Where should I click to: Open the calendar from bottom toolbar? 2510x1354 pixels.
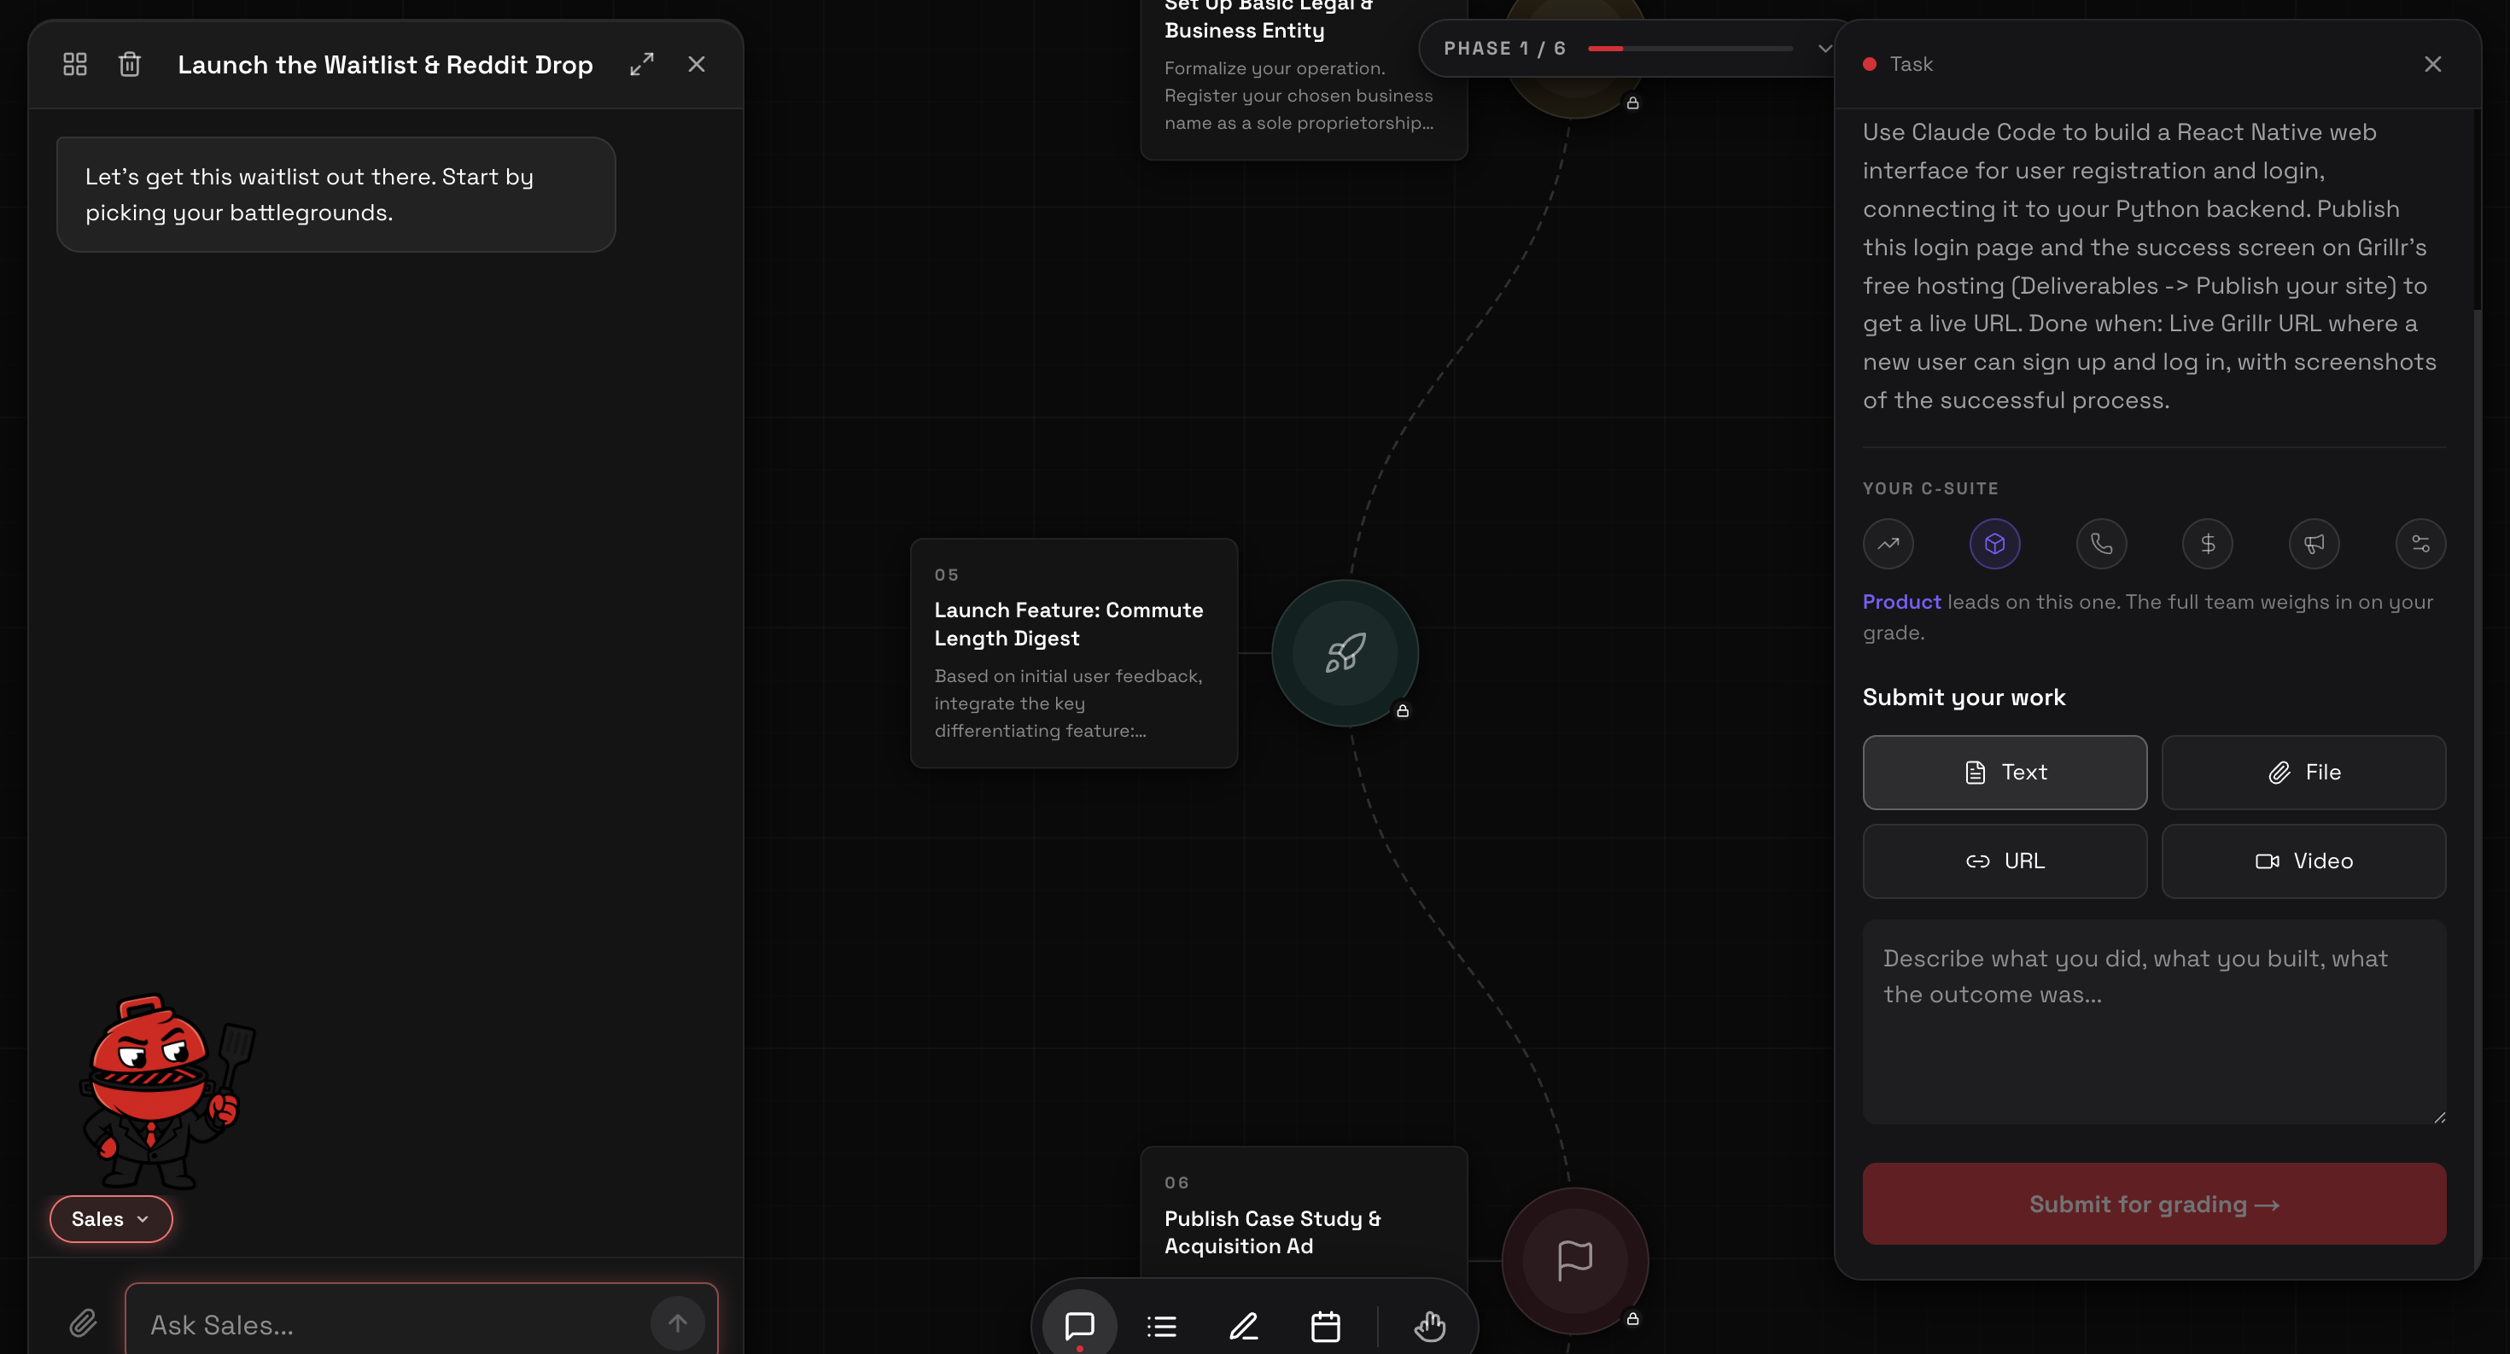click(x=1325, y=1326)
